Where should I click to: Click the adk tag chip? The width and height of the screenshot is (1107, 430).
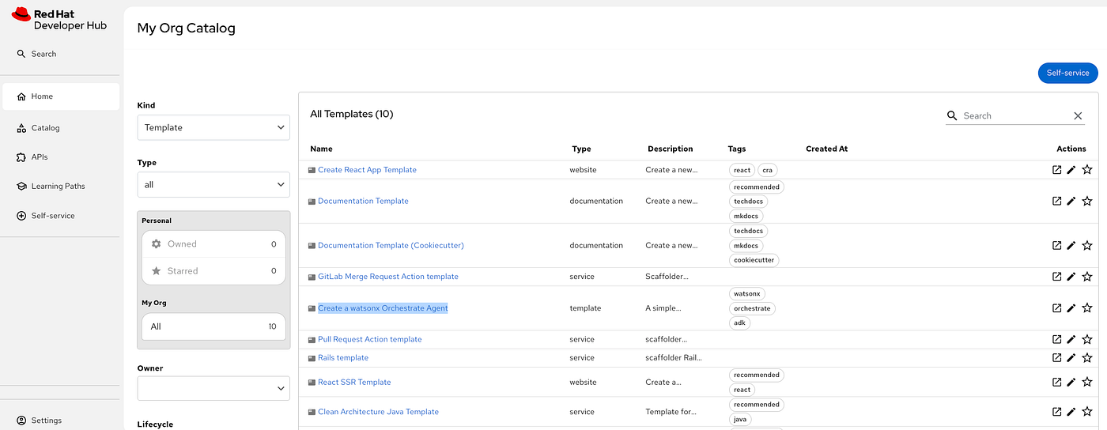click(739, 323)
